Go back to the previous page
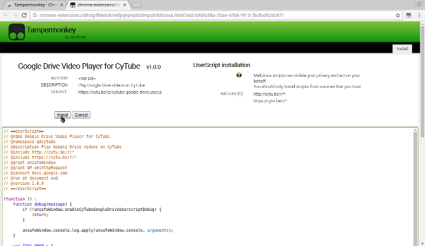Image resolution: width=425 pixels, height=246 pixels. tap(6, 16)
